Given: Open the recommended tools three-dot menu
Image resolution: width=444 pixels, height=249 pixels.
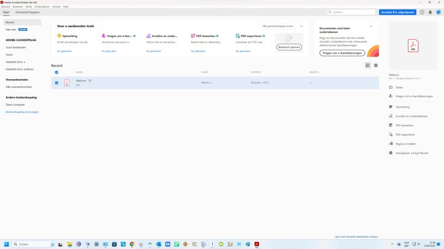Looking at the screenshot, I should tap(301, 26).
